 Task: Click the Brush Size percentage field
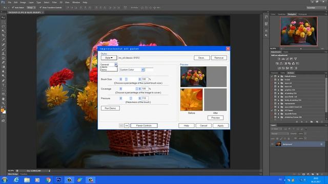tap(145, 79)
